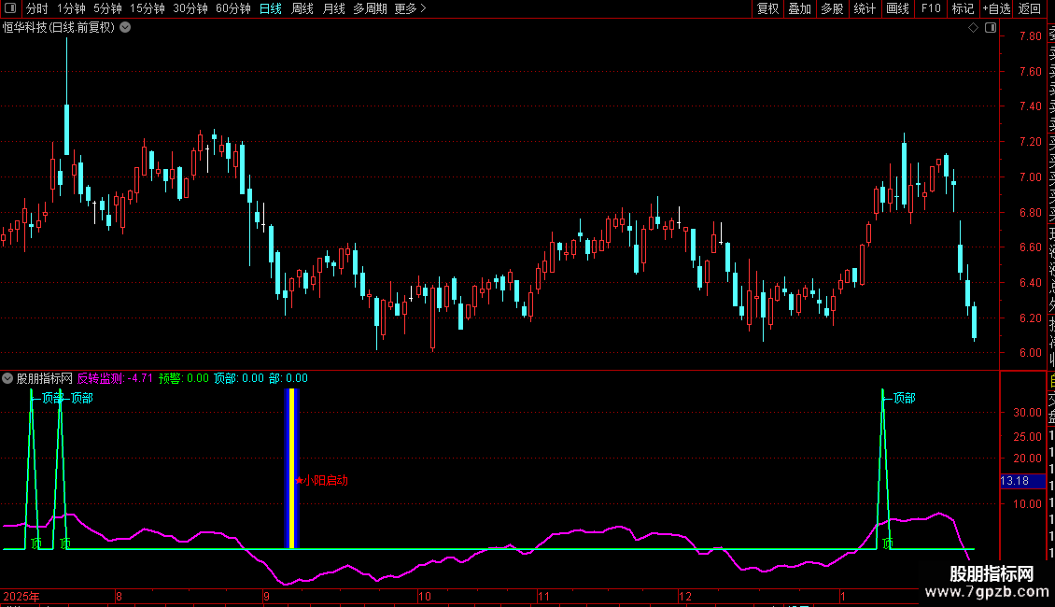Select the 15分钟 timeframe

pos(148,8)
